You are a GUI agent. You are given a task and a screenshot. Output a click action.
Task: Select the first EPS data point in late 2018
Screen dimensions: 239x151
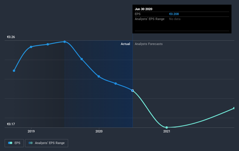pos(14,71)
